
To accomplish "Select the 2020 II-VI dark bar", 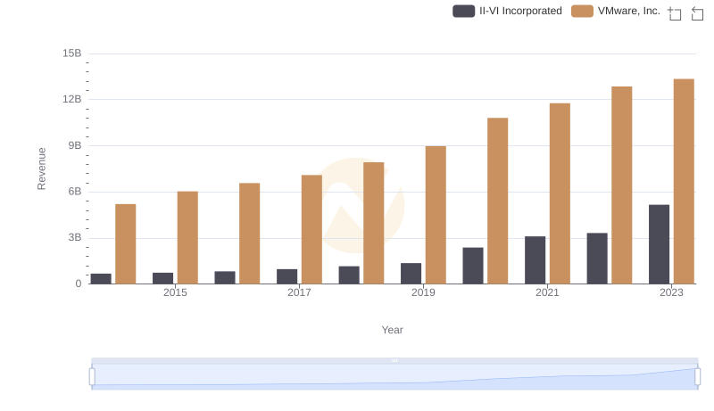I will pyautogui.click(x=473, y=266).
